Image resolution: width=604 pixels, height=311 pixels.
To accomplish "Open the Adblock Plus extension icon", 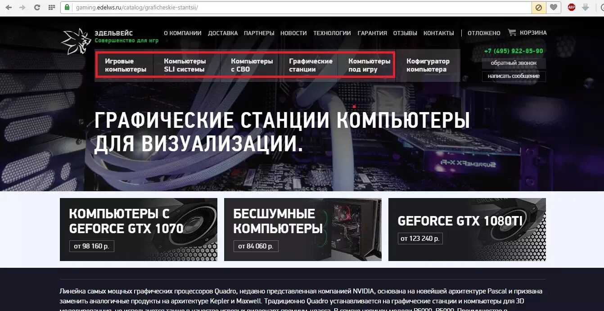I will [572, 7].
